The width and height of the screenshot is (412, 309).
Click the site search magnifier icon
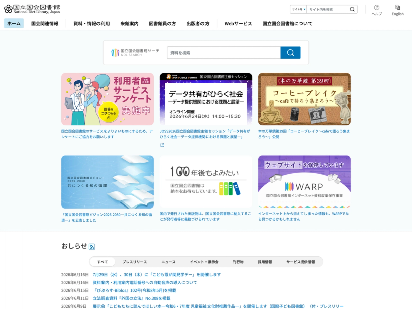352,9
